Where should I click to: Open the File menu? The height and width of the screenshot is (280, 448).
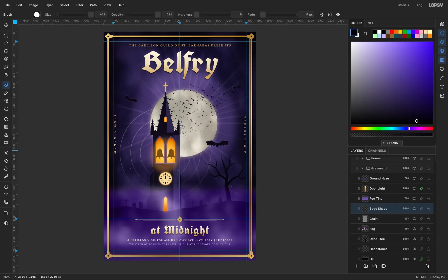click(x=7, y=5)
